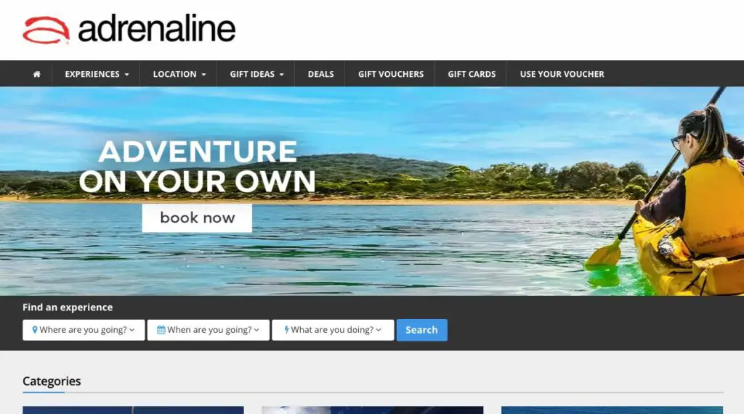744x414 pixels.
Task: Click the lightning bolt activity icon
Action: [286, 330]
